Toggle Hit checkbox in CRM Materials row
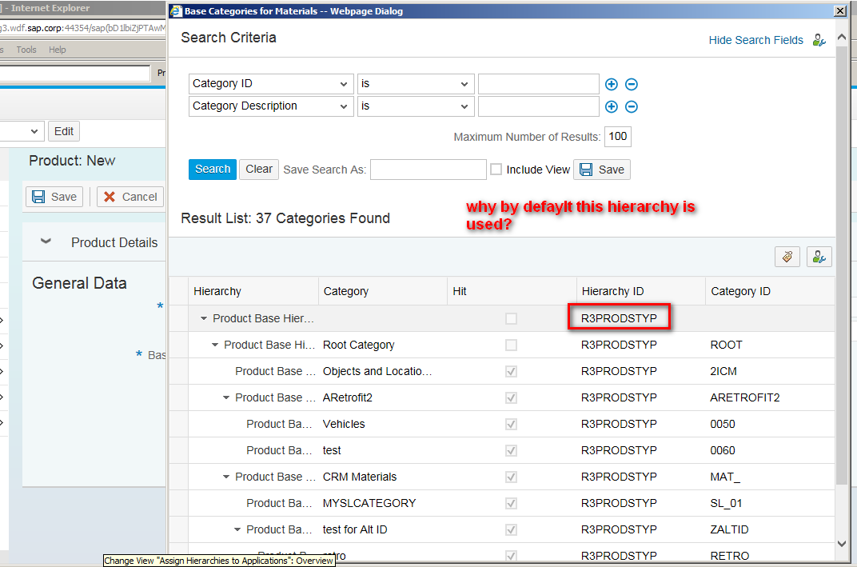 [x=511, y=477]
